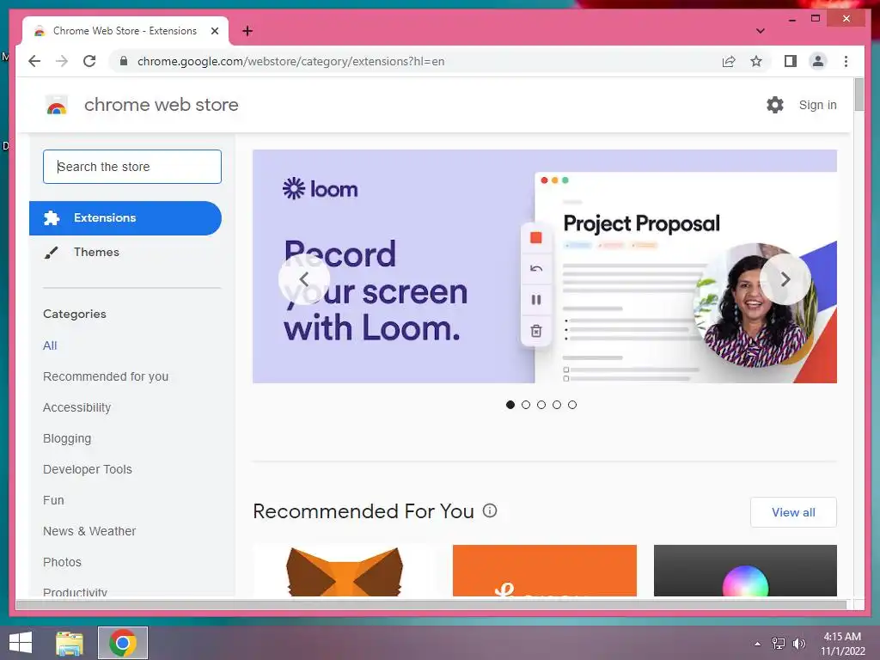Screen dimensions: 880x660
Task: Open the Windows Start menu
Action: (x=21, y=643)
